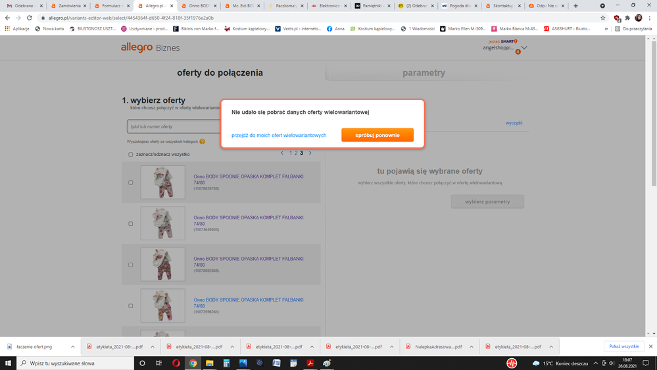
Task: Click browser back arrow
Action: (x=7, y=18)
